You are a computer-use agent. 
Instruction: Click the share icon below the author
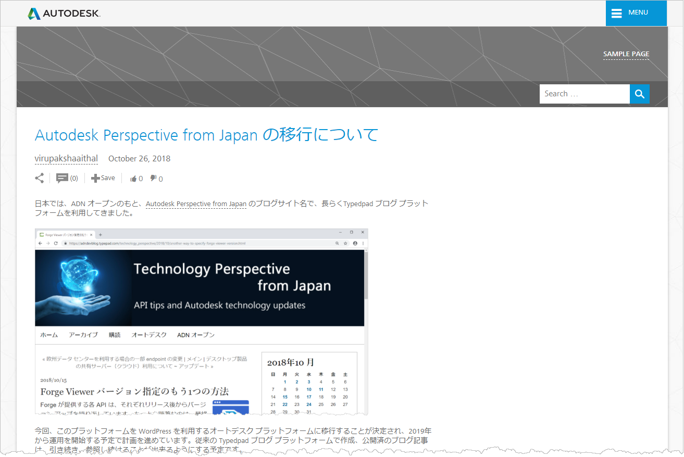pyautogui.click(x=40, y=179)
